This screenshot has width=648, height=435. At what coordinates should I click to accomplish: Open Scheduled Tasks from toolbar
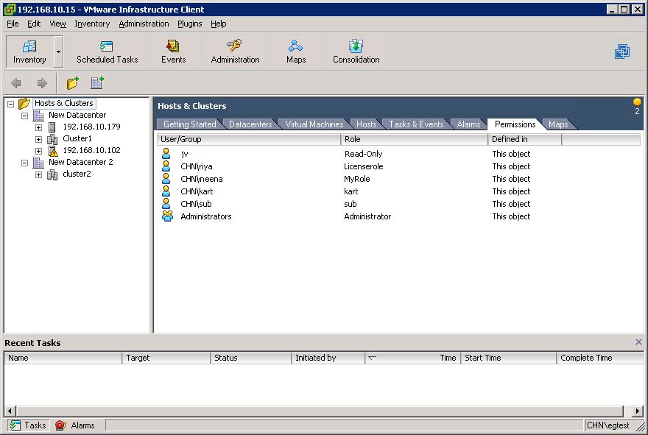pyautogui.click(x=107, y=52)
